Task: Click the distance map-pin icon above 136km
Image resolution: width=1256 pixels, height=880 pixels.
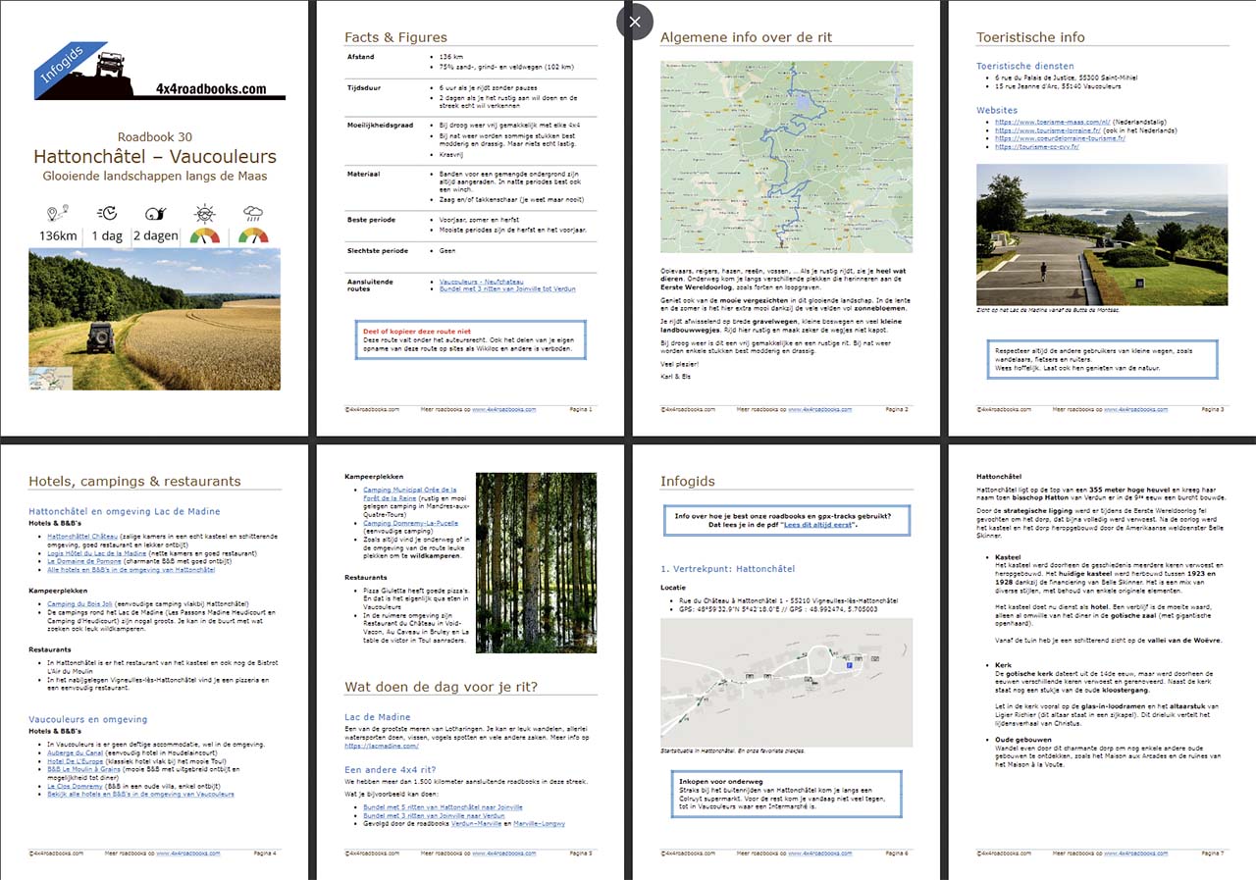Action: coord(57,213)
